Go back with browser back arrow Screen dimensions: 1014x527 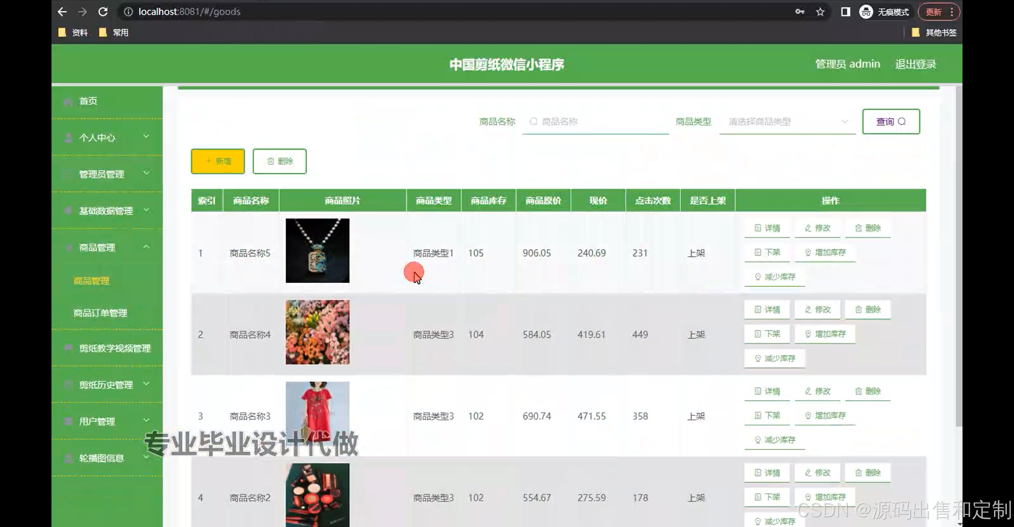click(x=62, y=12)
